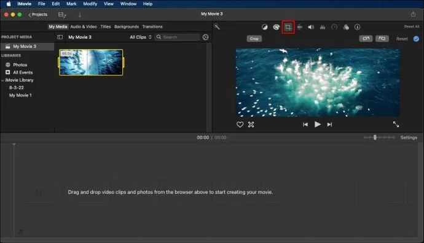Select My Movie 3 project media
This screenshot has width=424, height=243.
point(27,47)
